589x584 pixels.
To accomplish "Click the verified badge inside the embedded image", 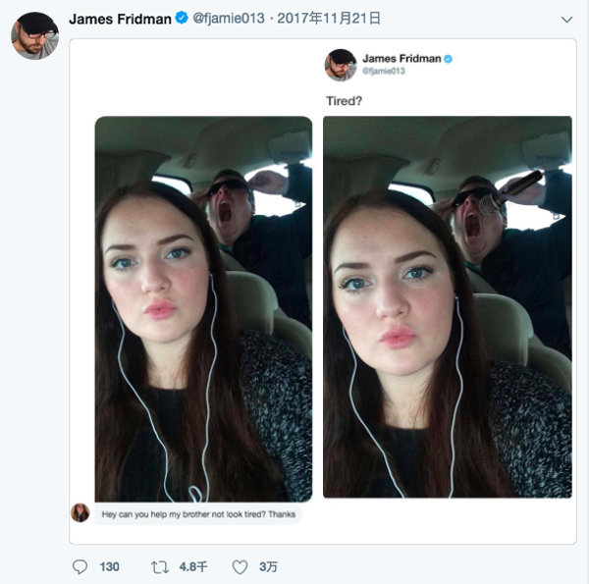I will coord(449,59).
